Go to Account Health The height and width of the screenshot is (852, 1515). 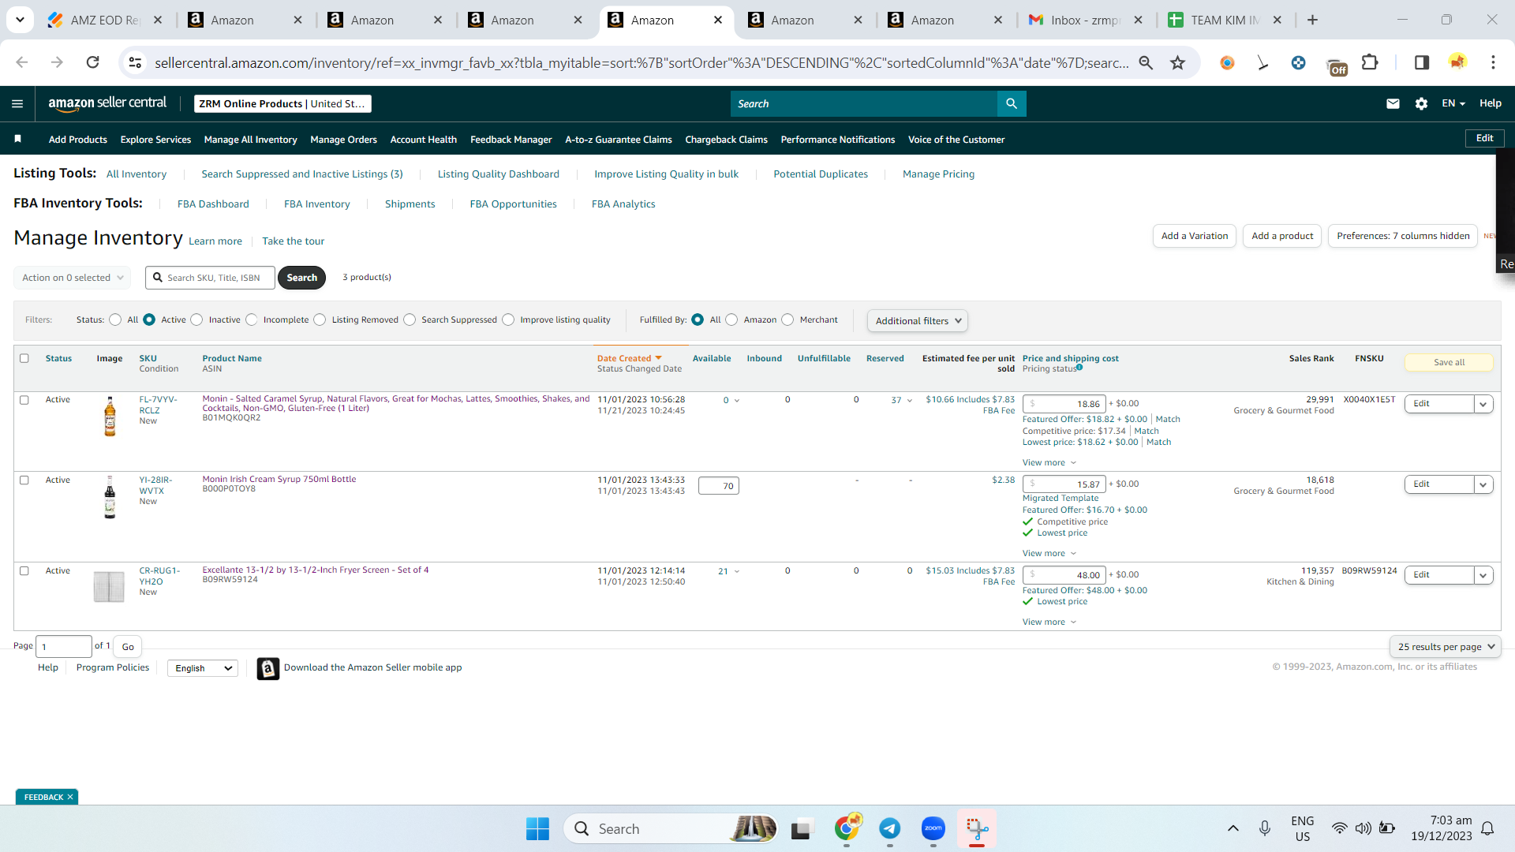pos(424,140)
